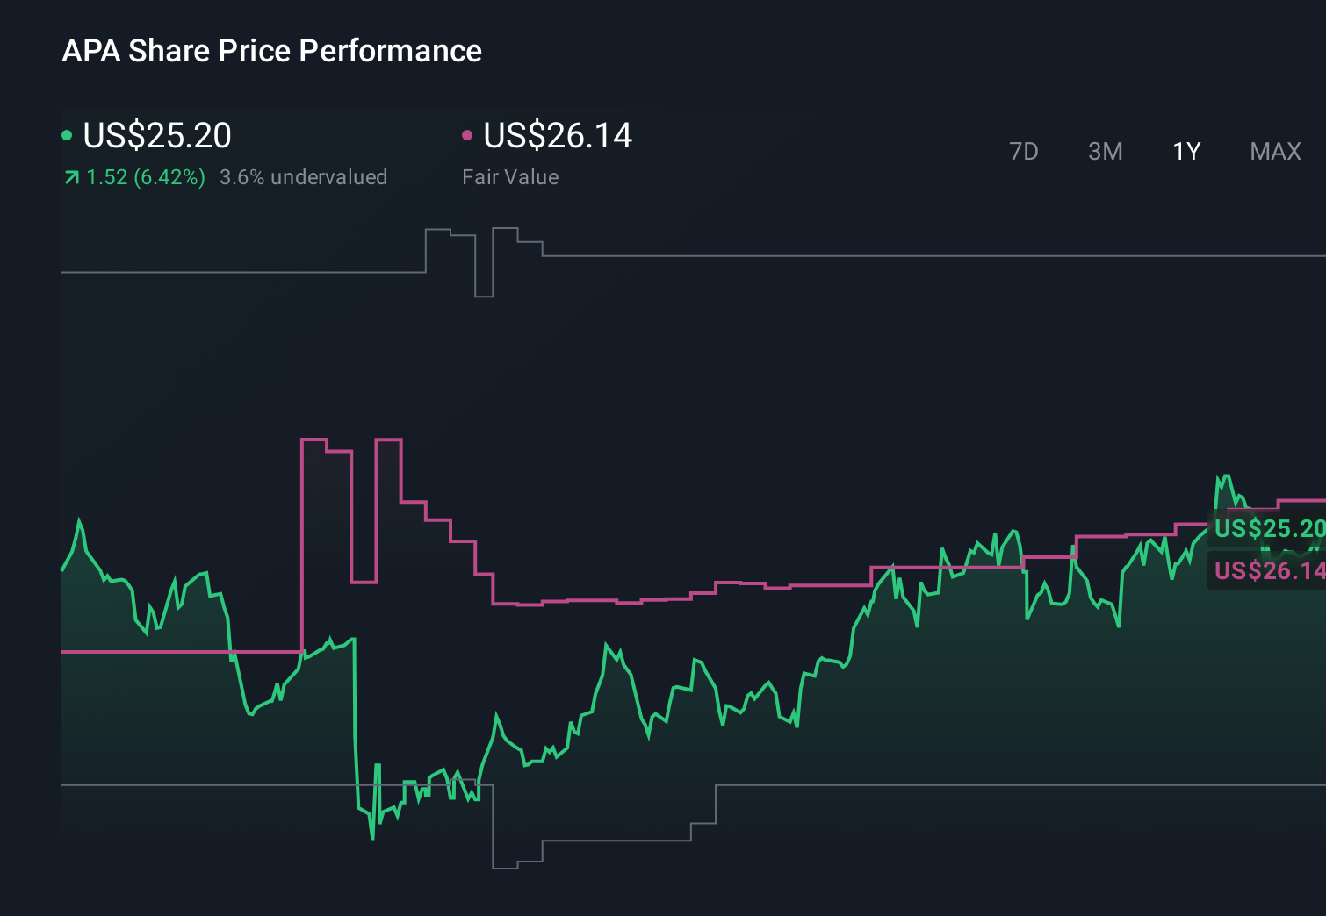1326x916 pixels.
Task: Select the 7D time range tab
Action: (x=1024, y=151)
